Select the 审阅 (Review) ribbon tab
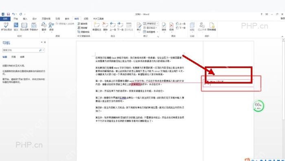The width and height of the screenshot is (285, 161). (x=77, y=19)
